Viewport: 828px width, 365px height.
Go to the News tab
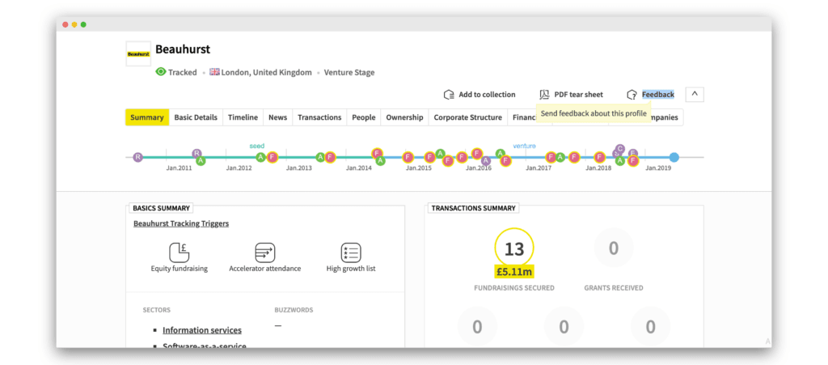click(x=278, y=117)
